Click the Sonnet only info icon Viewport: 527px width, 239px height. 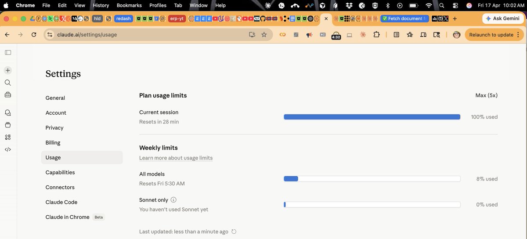[x=173, y=200]
